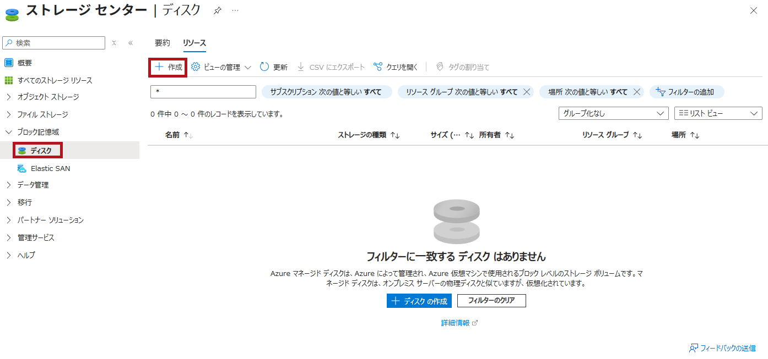Click the filter text field containing asterisk
Viewport: 768px width, 359px height.
coord(203,92)
